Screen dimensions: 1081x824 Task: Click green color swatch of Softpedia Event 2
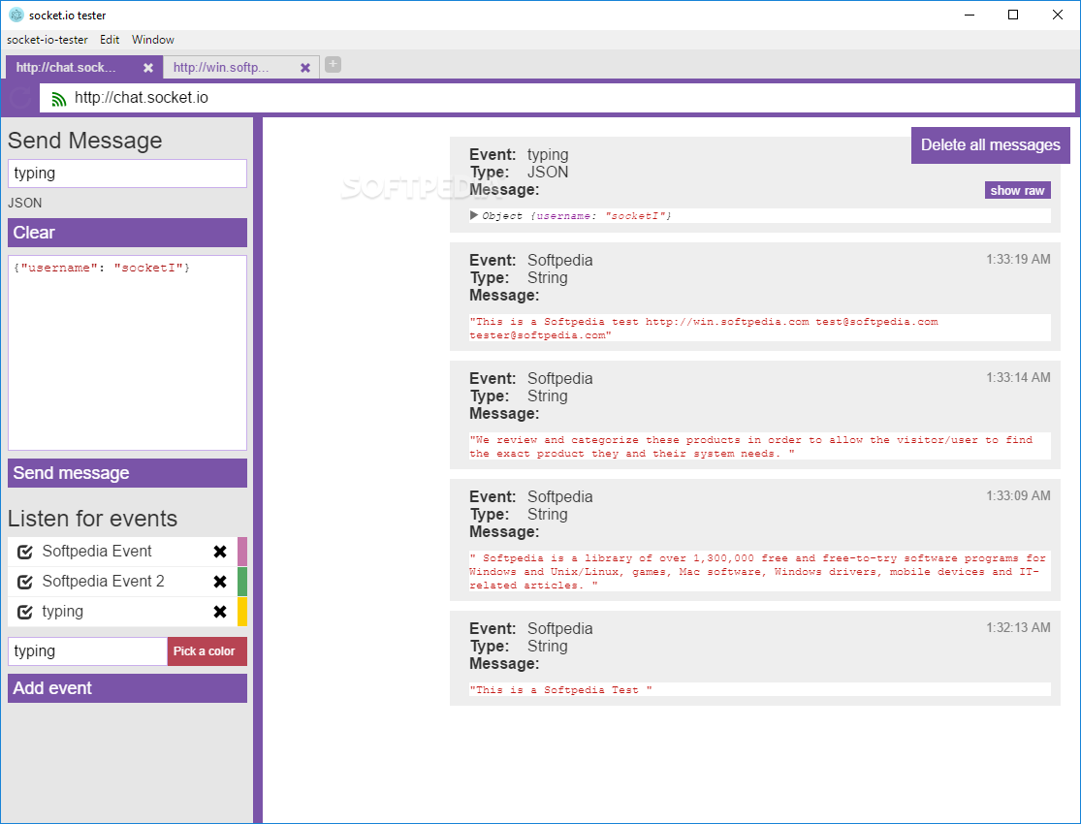(x=242, y=582)
